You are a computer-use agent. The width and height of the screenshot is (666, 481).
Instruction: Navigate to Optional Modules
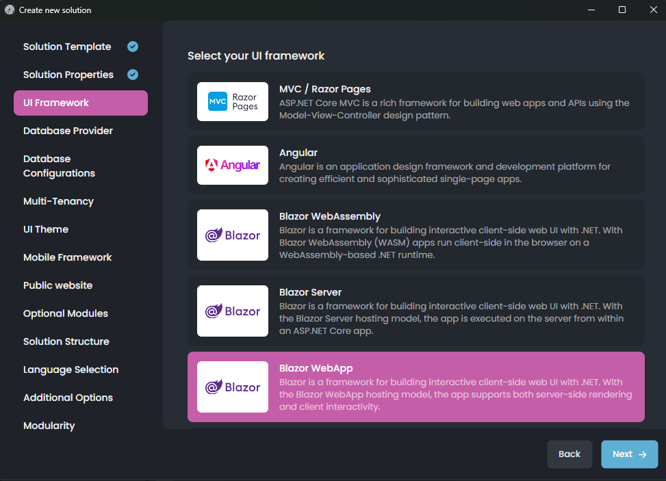[x=65, y=313]
